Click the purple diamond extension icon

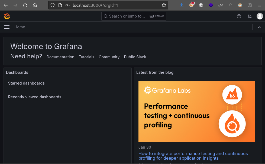click(x=211, y=5)
